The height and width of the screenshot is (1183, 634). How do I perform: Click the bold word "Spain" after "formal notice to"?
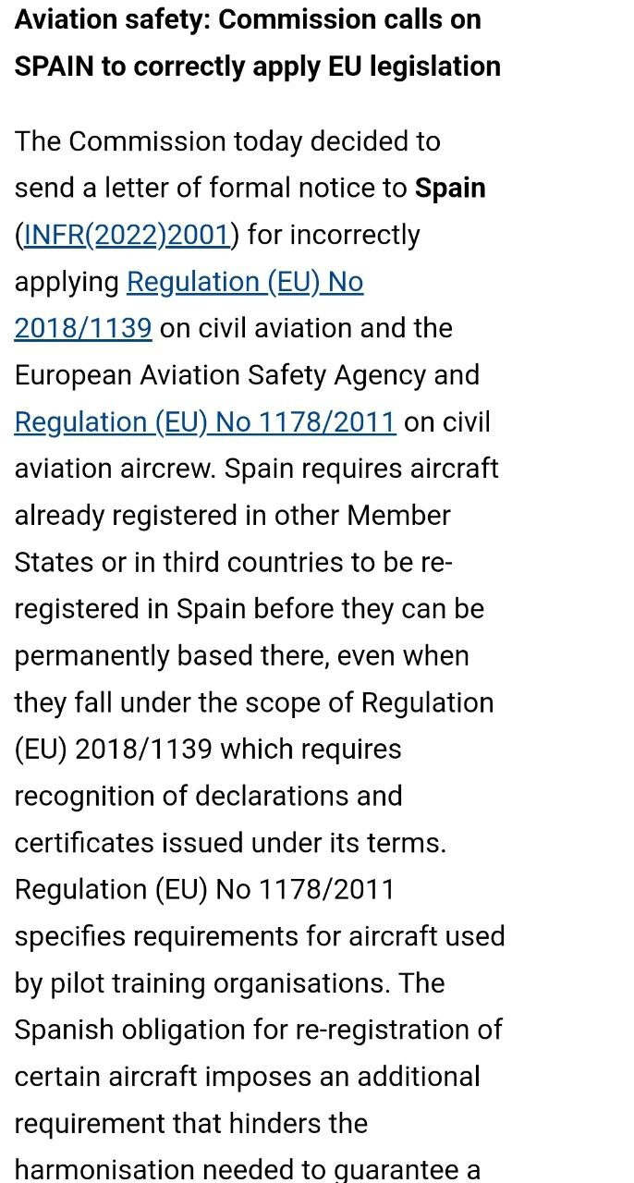pyautogui.click(x=450, y=189)
